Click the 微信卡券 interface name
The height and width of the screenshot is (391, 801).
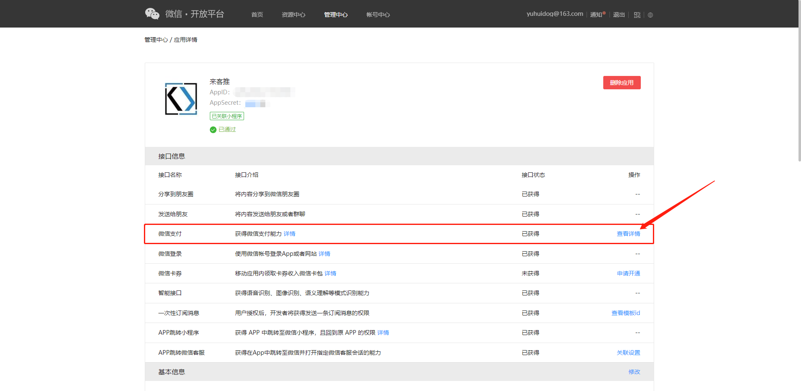[170, 273]
